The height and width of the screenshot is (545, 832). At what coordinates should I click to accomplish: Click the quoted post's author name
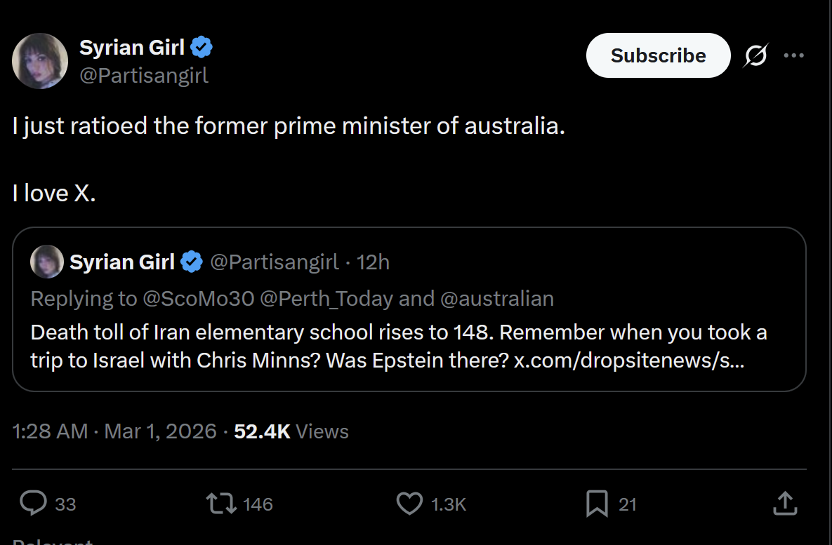tap(121, 262)
